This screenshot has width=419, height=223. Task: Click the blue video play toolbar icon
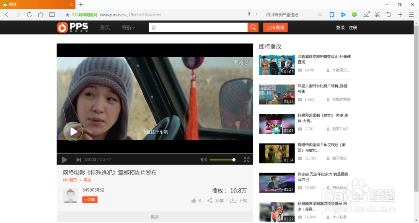tap(343, 15)
